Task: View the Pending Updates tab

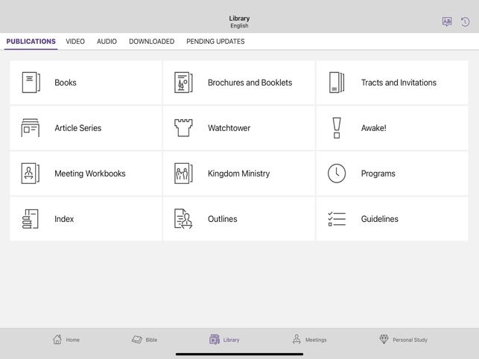Action: pos(215,41)
